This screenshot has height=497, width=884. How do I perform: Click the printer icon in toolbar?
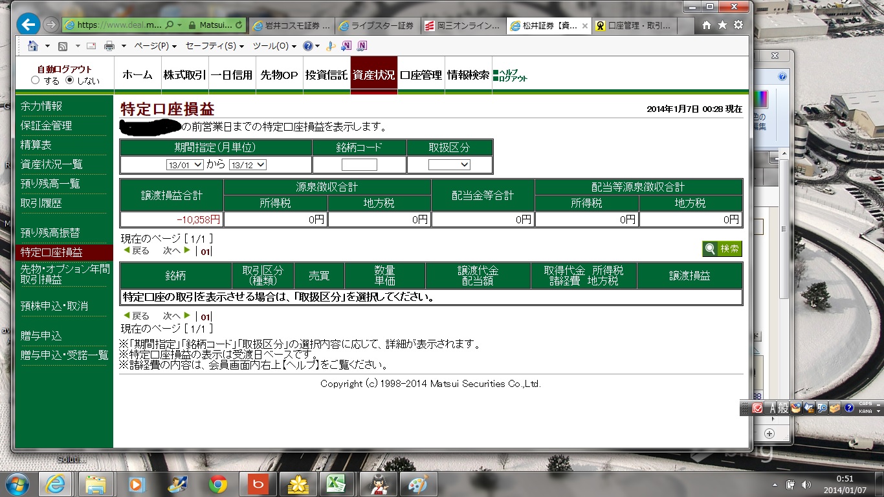click(109, 46)
